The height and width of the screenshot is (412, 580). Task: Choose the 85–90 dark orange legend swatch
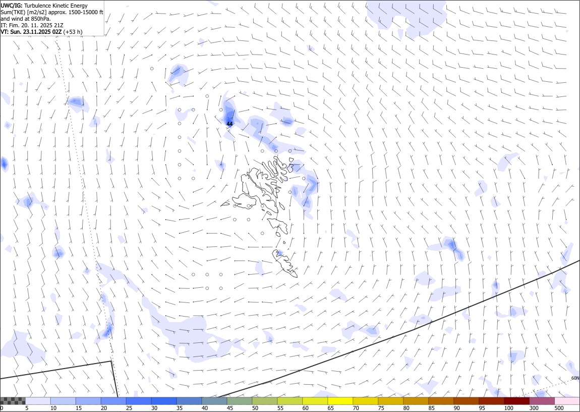click(441, 401)
